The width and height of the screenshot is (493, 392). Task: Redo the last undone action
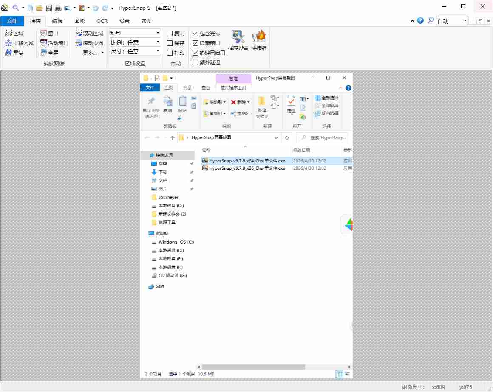click(x=105, y=8)
